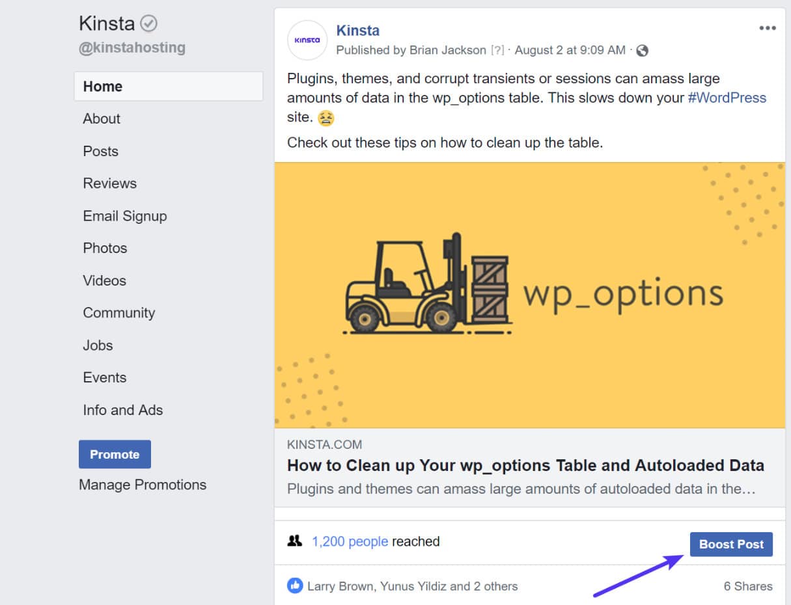Click the people reached audience icon
The width and height of the screenshot is (791, 605).
296,541
